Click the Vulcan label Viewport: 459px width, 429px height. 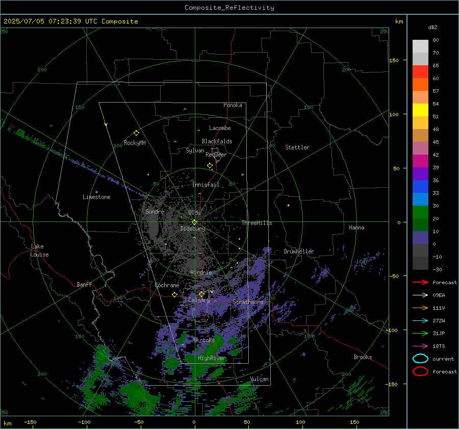260,379
